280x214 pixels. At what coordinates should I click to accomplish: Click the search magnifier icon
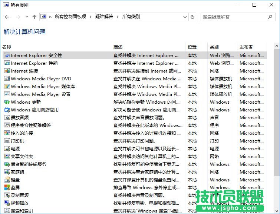[270, 17]
